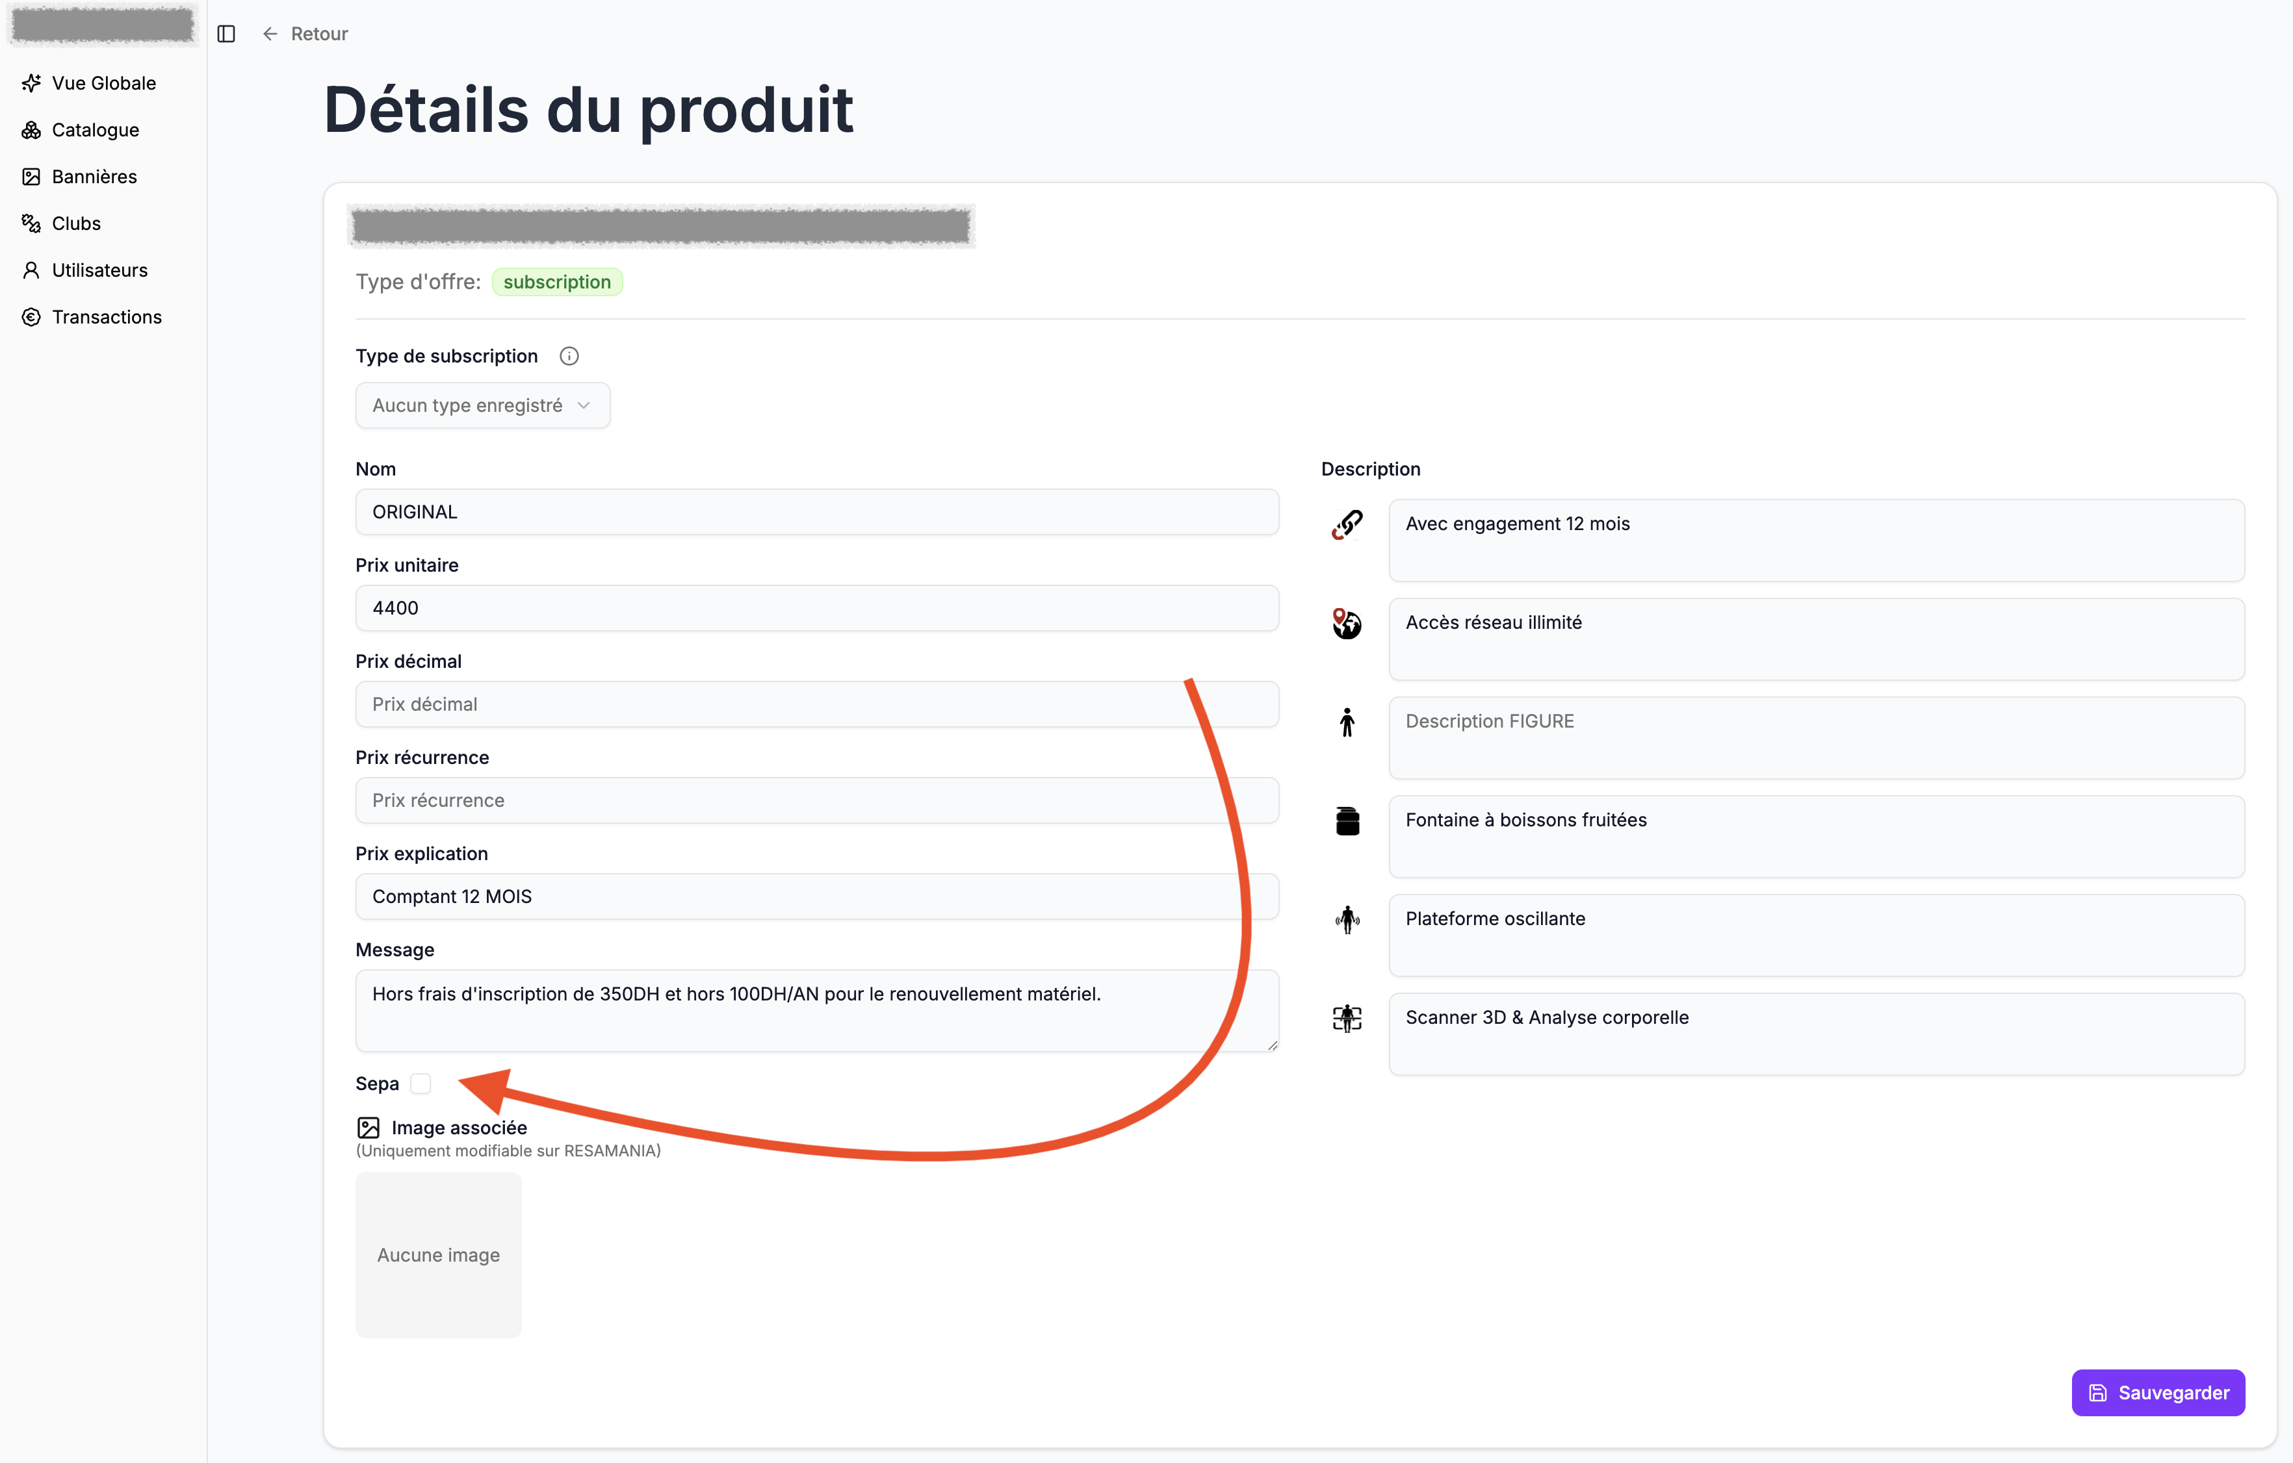Click the 3D body scanner icon

[x=1347, y=1019]
